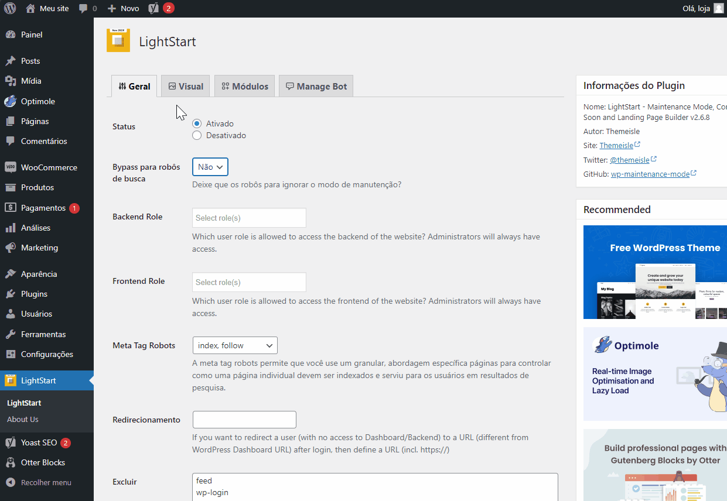The image size is (727, 501).
Task: Click the Yoast SEO sidebar count badge
Action: pos(66,442)
